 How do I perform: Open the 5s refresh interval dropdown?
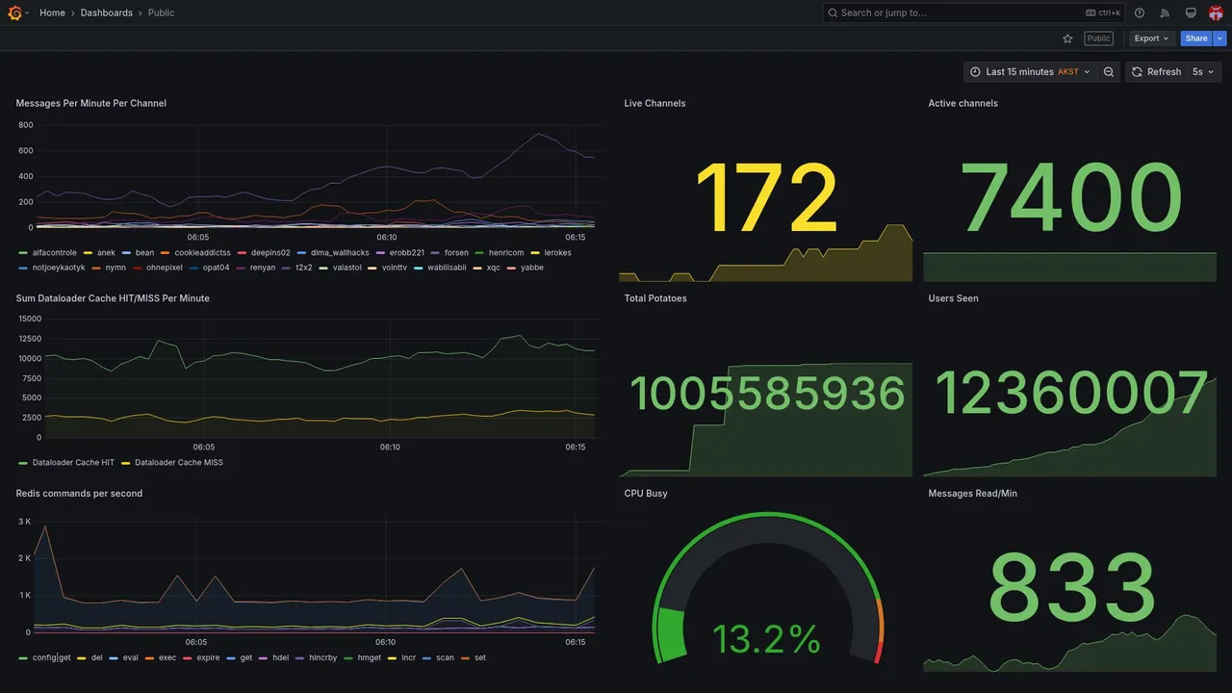click(1203, 72)
